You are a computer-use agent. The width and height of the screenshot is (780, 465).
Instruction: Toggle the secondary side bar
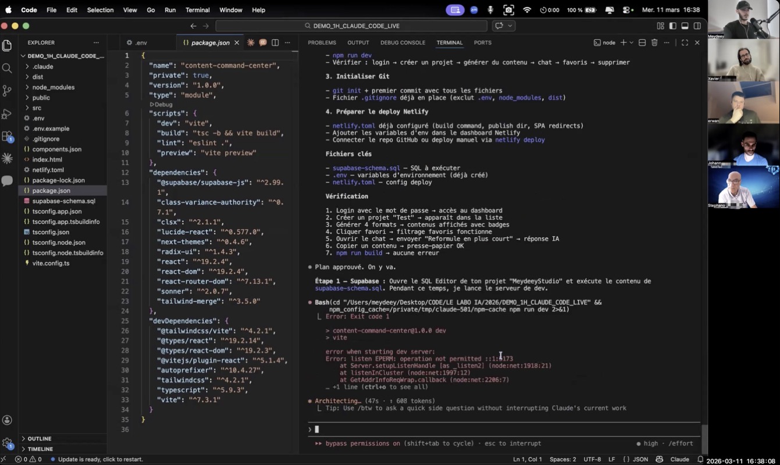[697, 26]
